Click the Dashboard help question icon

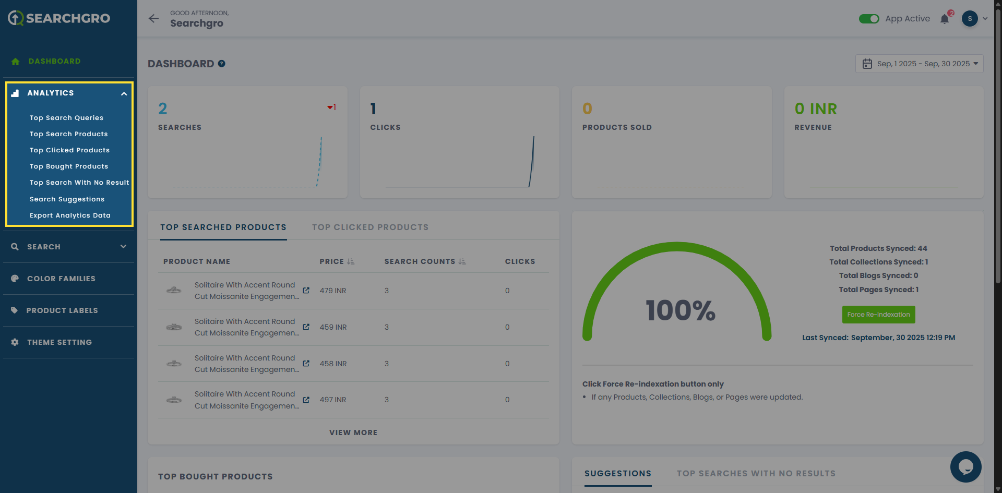click(222, 64)
